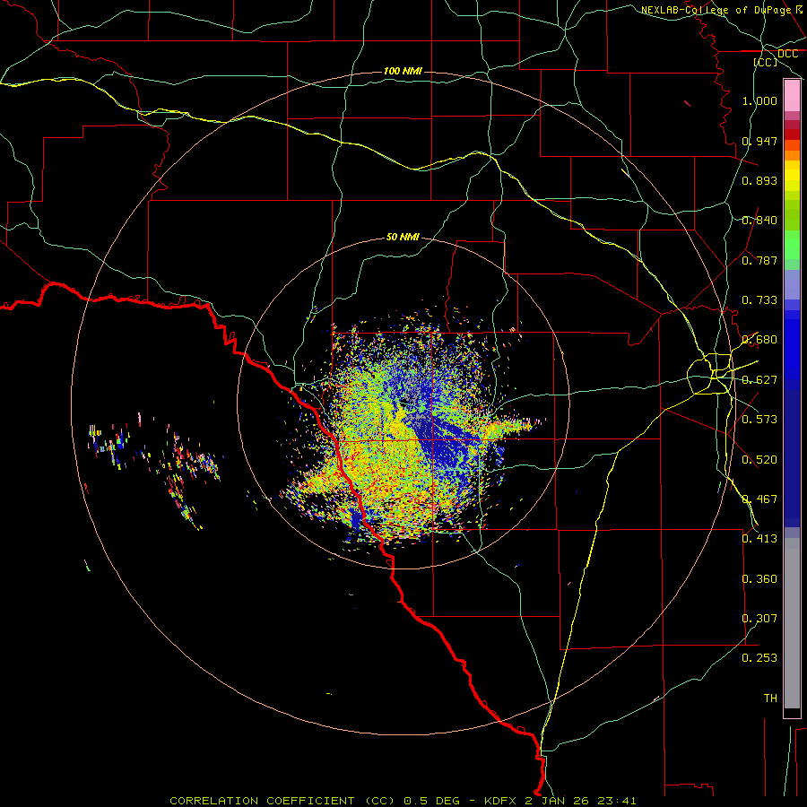Click the 0.680 value on color scale
This screenshot has width=807, height=807.
coord(759,340)
